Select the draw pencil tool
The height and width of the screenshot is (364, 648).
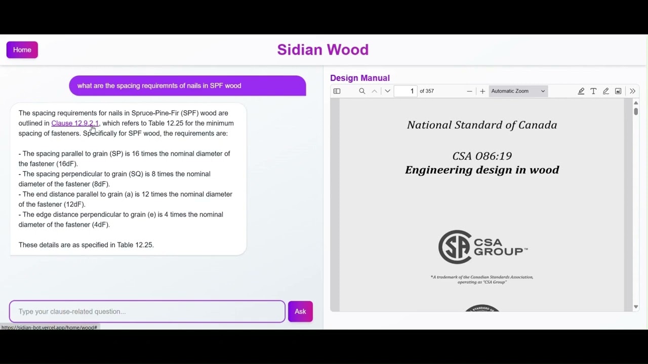click(606, 91)
